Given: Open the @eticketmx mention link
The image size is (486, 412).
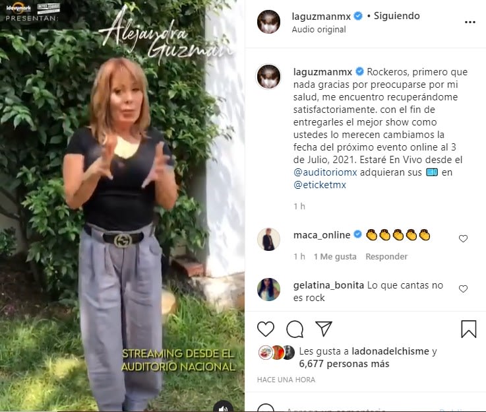Looking at the screenshot, I should tap(320, 185).
